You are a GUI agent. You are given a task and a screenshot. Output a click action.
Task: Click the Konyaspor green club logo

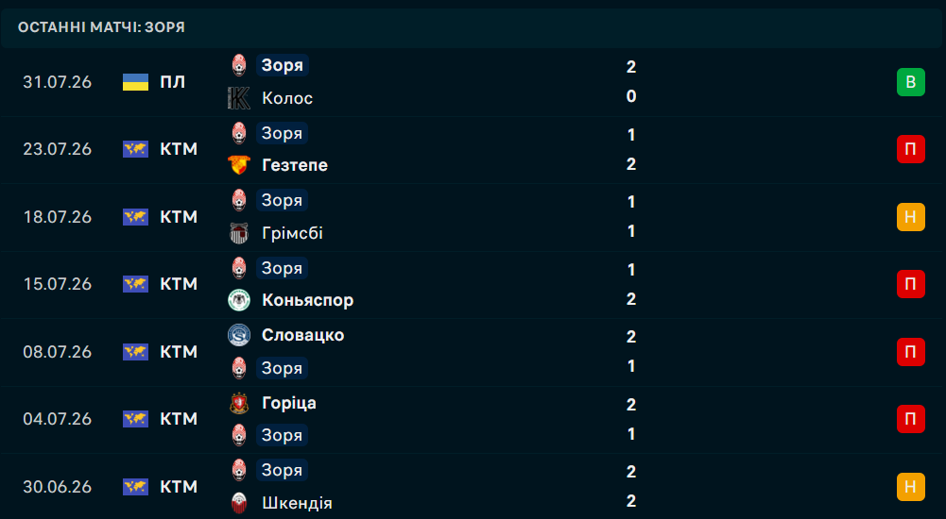click(x=239, y=300)
